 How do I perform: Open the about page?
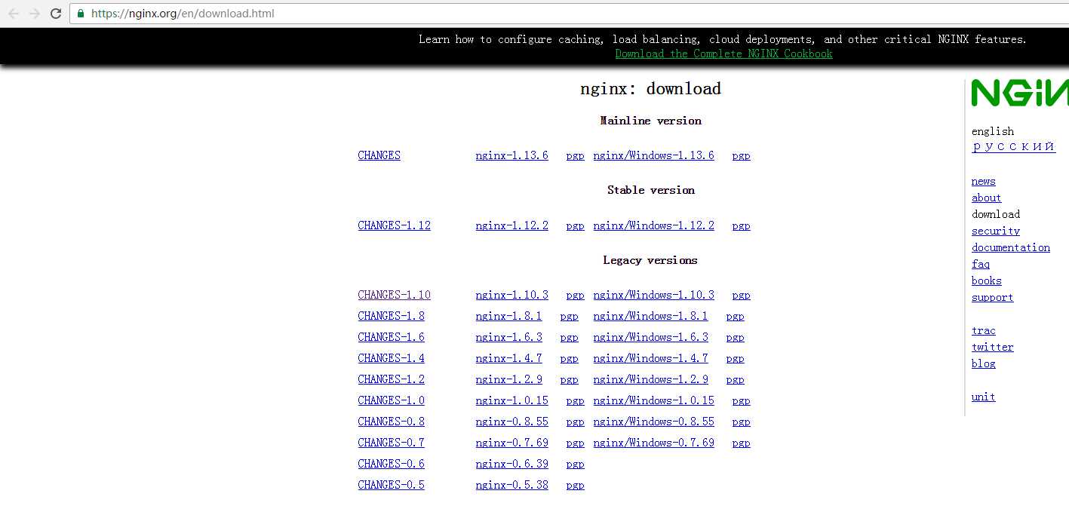pyautogui.click(x=986, y=198)
